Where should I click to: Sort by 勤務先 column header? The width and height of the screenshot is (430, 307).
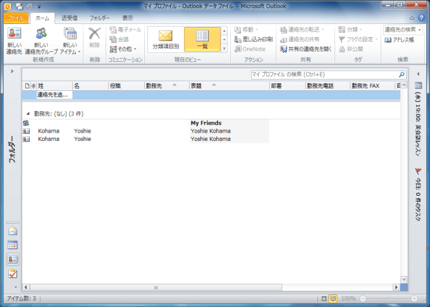click(x=166, y=86)
